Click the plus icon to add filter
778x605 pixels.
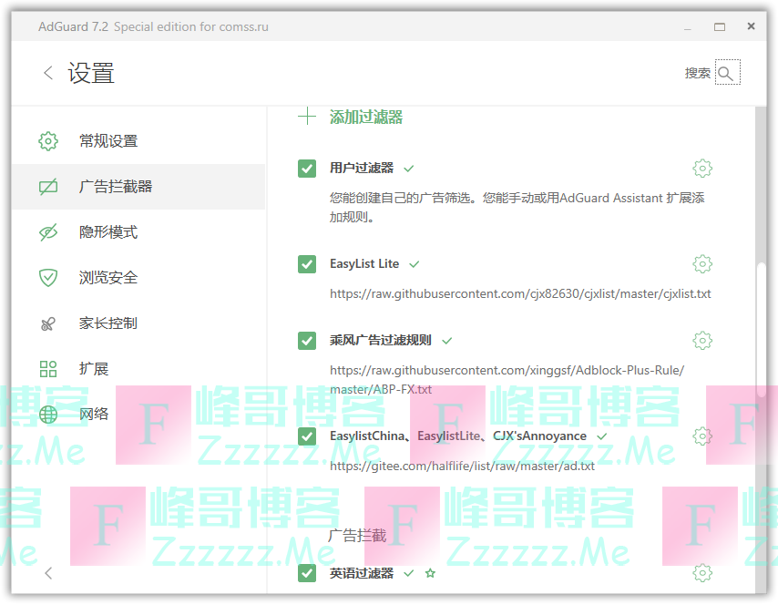click(307, 117)
